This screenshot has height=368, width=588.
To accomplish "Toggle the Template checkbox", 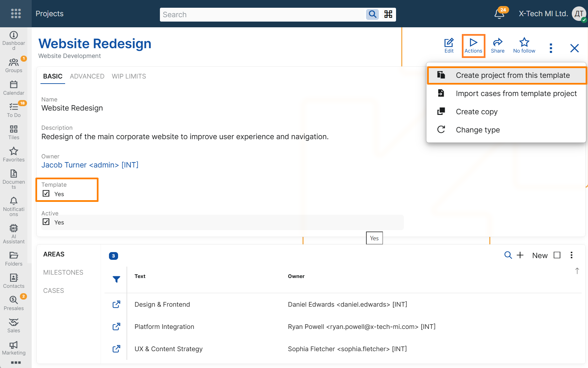I will [46, 193].
